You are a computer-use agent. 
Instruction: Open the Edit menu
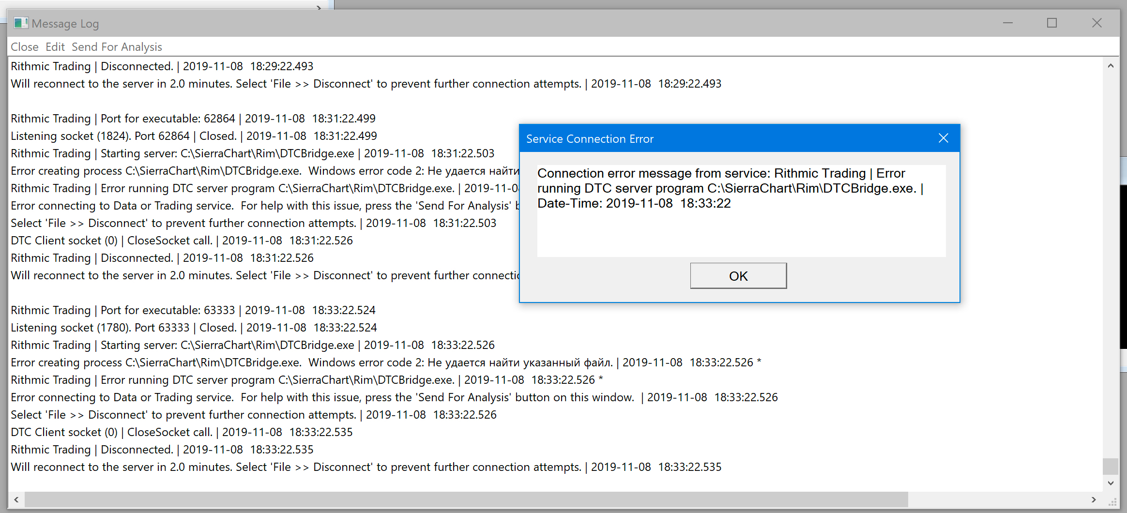tap(55, 47)
